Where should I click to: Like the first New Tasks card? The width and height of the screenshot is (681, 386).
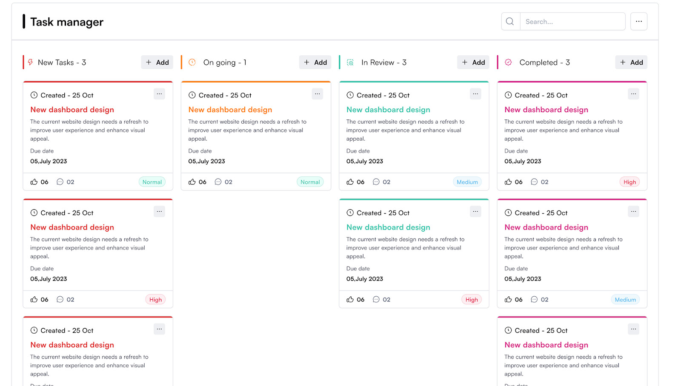[x=34, y=182]
